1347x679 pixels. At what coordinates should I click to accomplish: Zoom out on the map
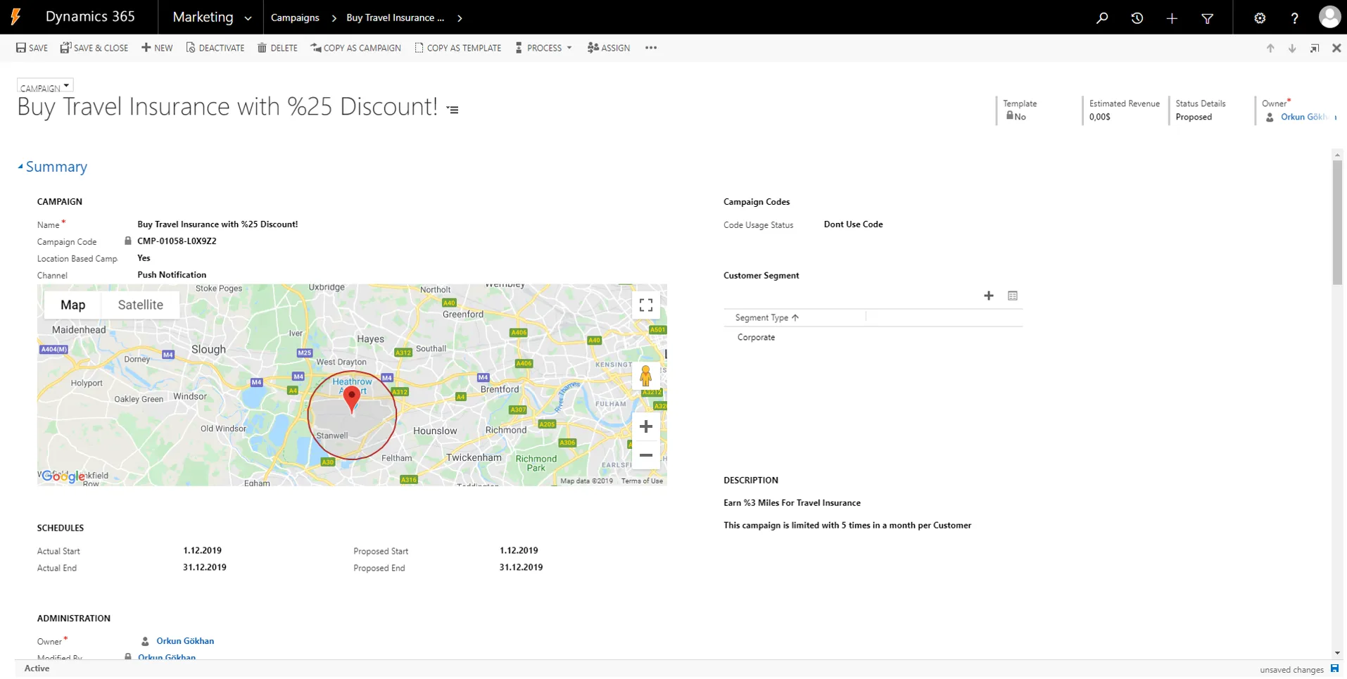[x=645, y=455]
